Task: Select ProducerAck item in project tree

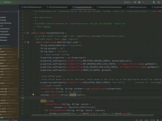Action: point(4,32)
